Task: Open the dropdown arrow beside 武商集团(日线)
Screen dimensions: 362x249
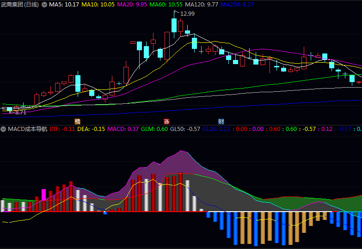Action: pyautogui.click(x=44, y=5)
